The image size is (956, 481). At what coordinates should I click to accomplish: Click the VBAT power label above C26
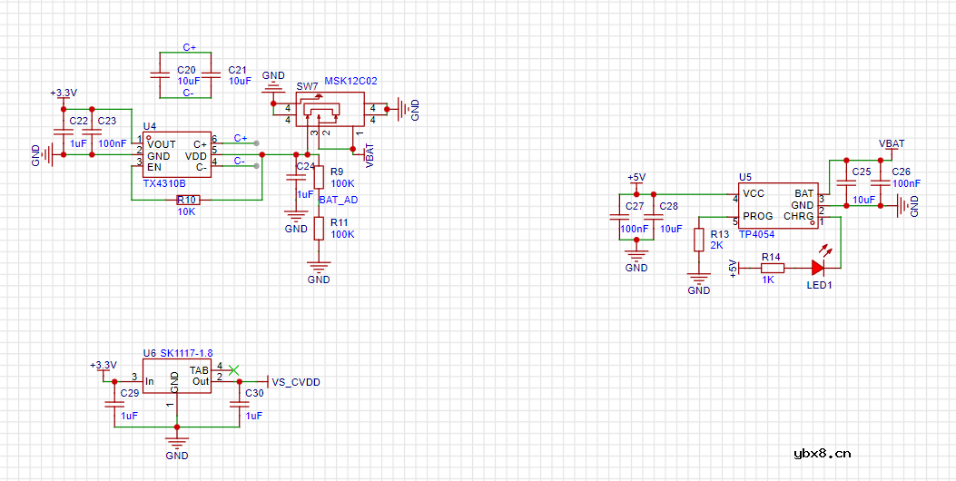pyautogui.click(x=892, y=143)
